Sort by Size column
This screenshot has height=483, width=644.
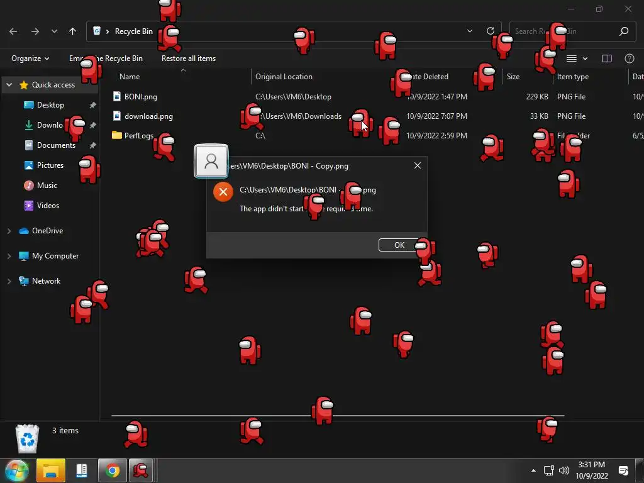(x=513, y=76)
